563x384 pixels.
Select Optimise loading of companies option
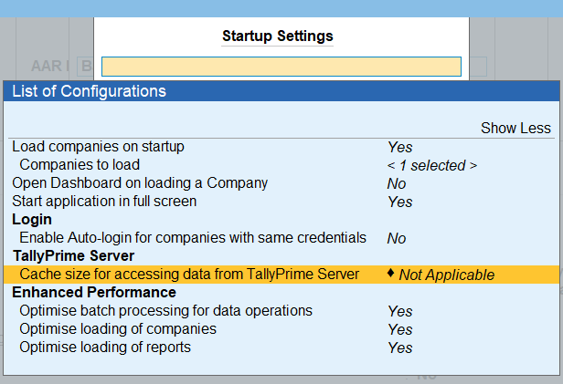click(118, 328)
